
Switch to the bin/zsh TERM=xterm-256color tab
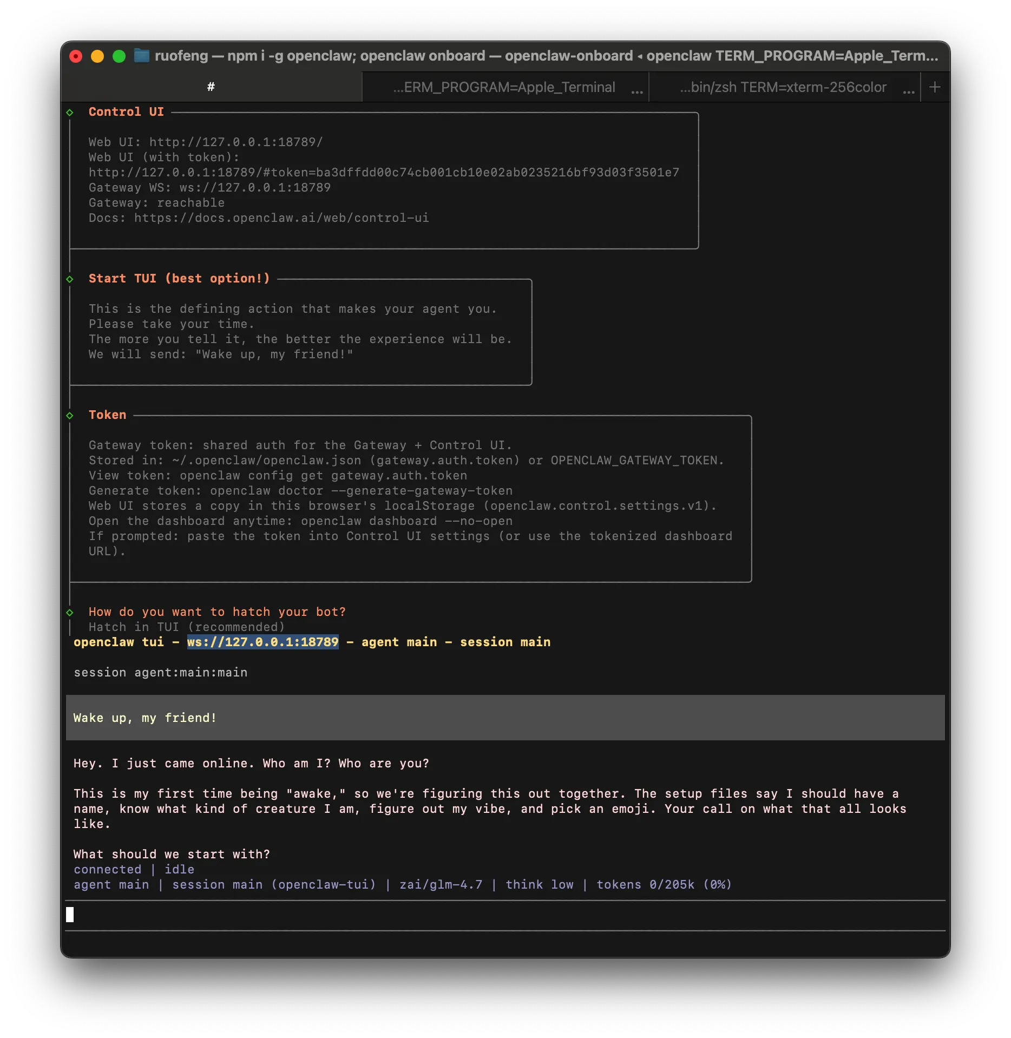click(783, 87)
